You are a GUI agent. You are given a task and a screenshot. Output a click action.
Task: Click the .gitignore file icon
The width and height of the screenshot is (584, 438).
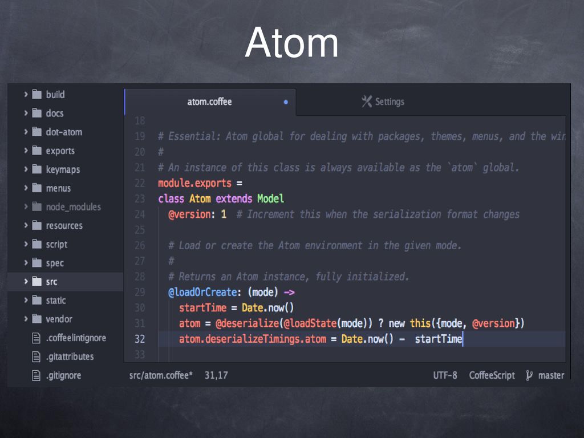point(36,375)
